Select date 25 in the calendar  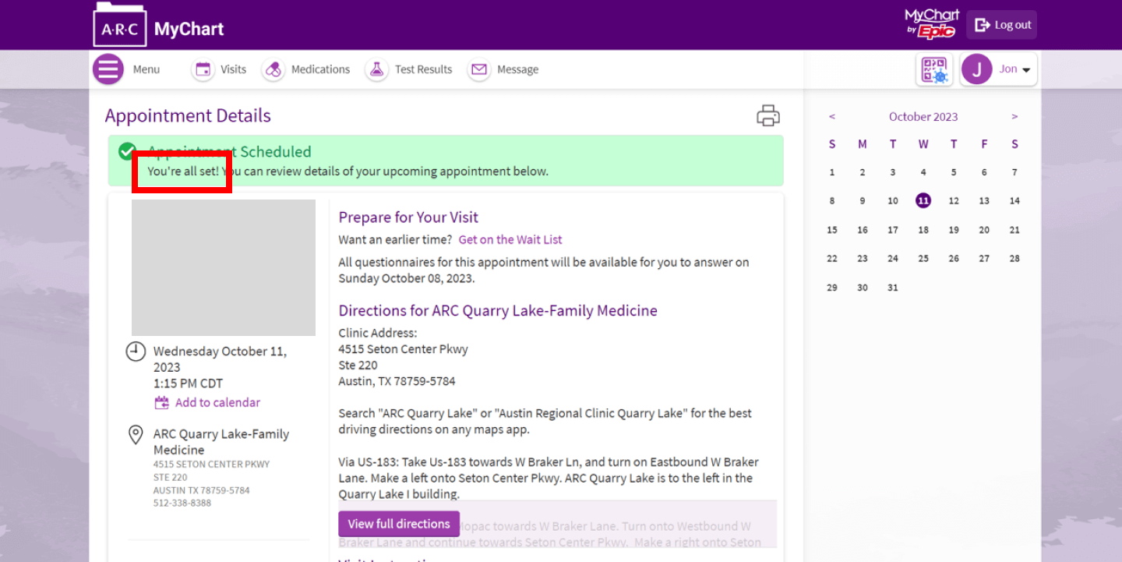coord(923,259)
